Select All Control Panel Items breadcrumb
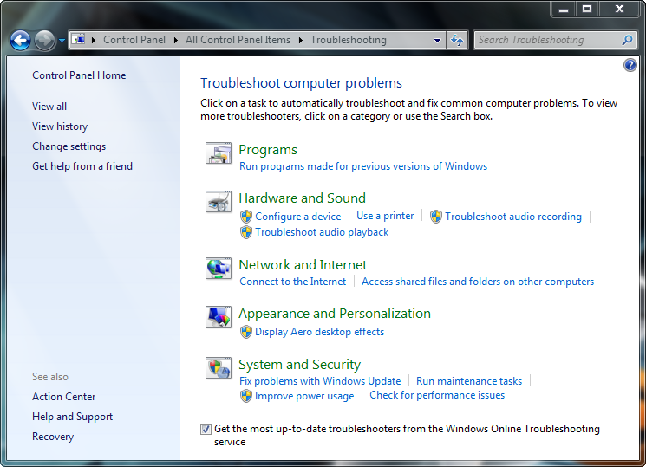 (238, 40)
